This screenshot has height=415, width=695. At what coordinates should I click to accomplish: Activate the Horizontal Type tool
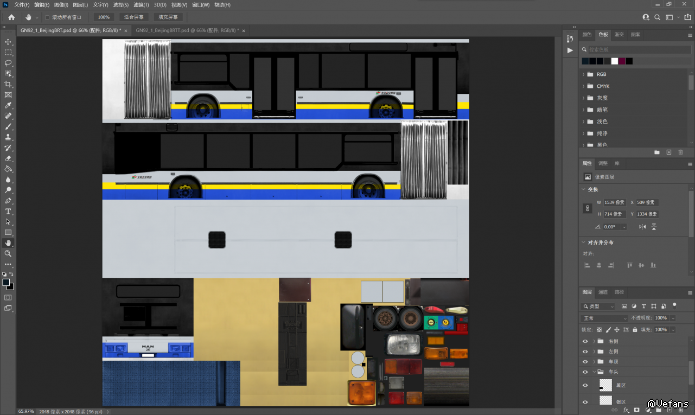(x=8, y=211)
